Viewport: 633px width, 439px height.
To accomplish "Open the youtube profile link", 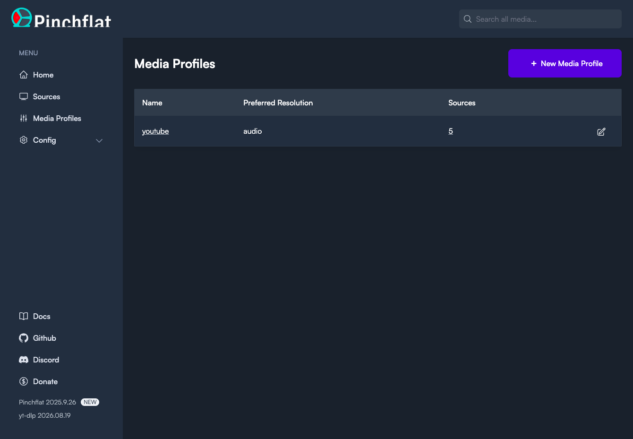I will (x=155, y=131).
